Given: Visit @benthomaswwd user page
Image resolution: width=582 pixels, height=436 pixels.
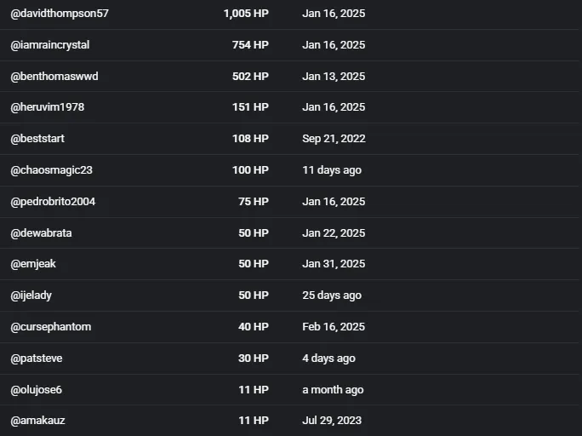Looking at the screenshot, I should point(54,77).
